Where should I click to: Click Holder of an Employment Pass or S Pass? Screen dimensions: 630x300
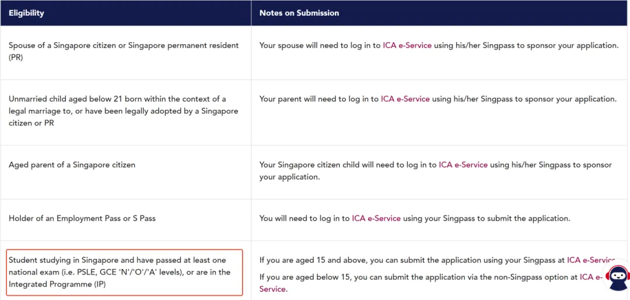82,218
